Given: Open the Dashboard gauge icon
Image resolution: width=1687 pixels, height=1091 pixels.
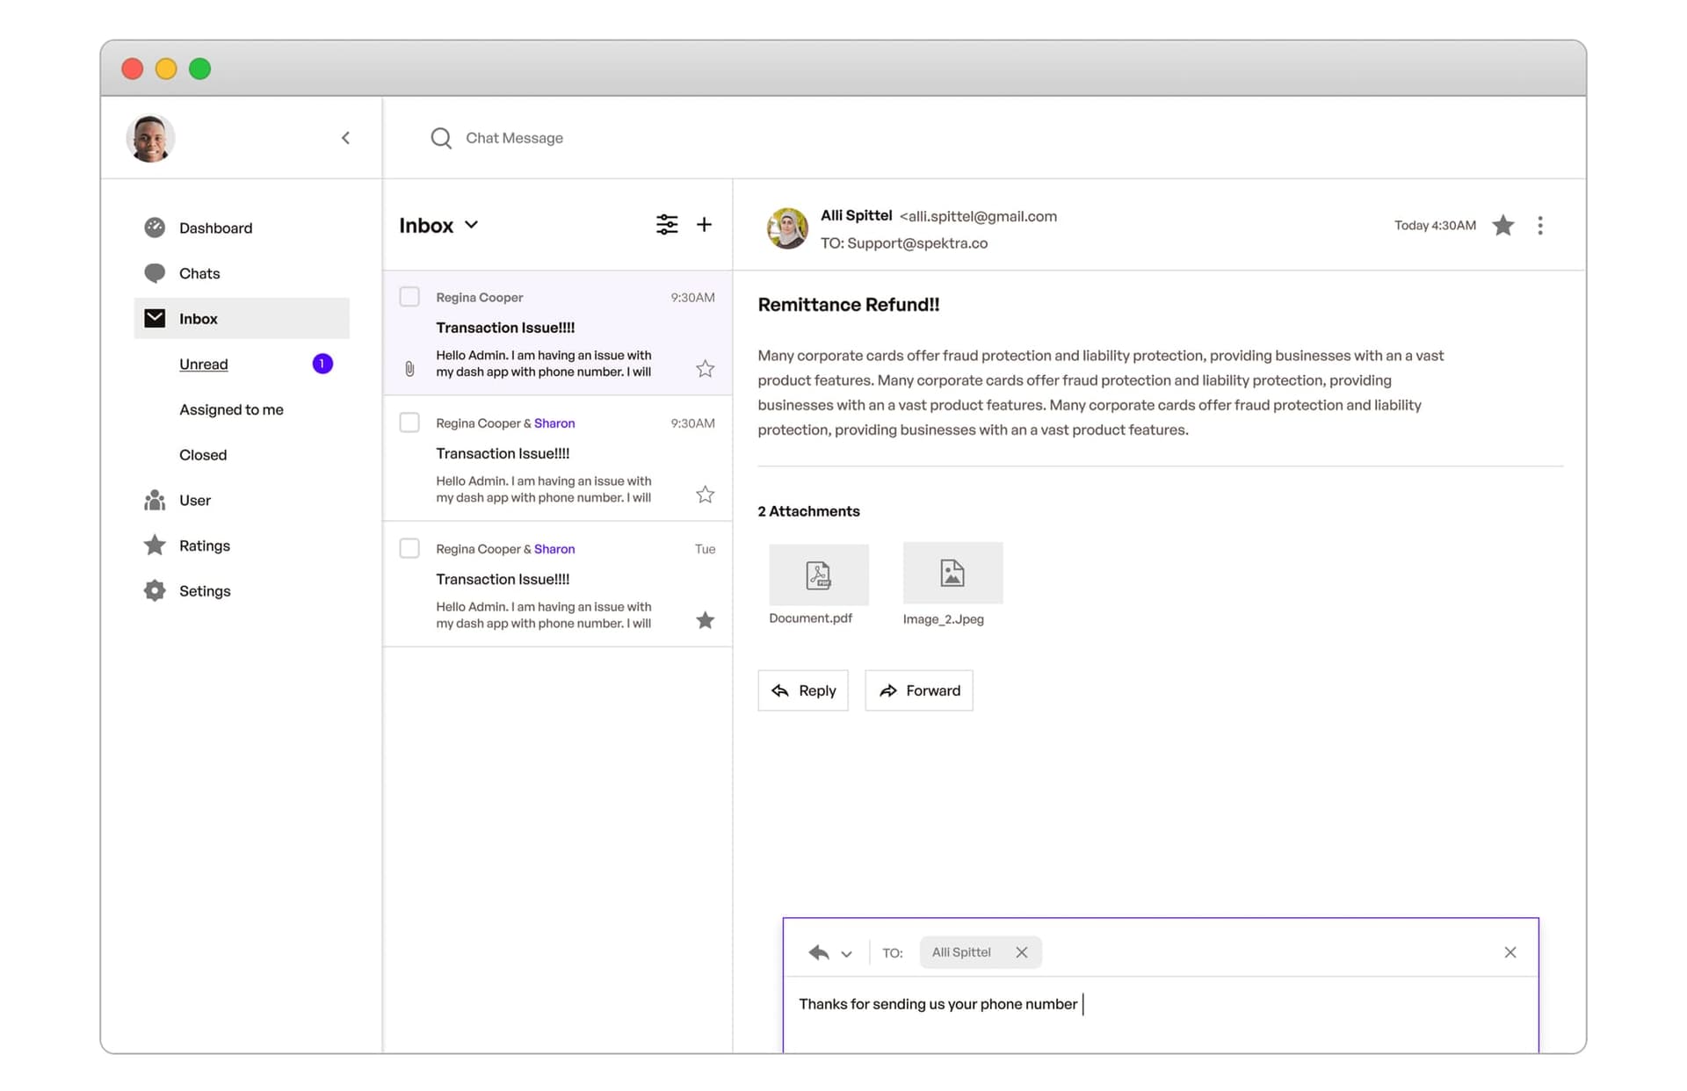Looking at the screenshot, I should [155, 228].
